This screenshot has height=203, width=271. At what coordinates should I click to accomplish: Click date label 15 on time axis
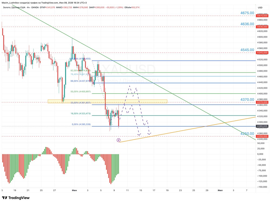(x=141, y=190)
